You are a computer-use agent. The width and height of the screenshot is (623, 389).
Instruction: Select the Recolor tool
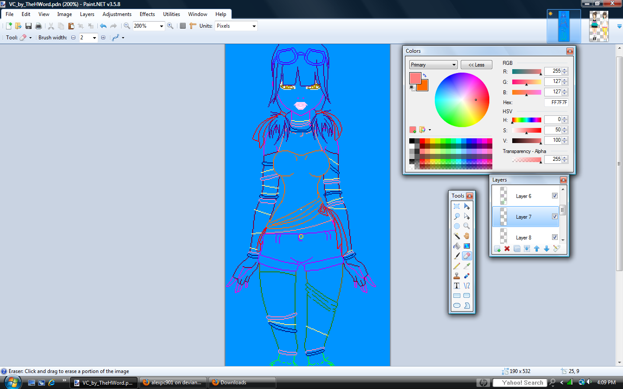point(467,276)
